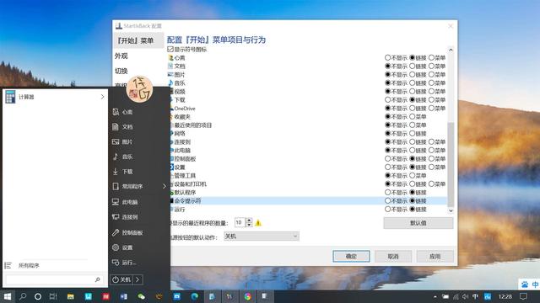Open the notification center icon
Image resolution: width=540 pixels, height=303 pixels.
(523, 296)
